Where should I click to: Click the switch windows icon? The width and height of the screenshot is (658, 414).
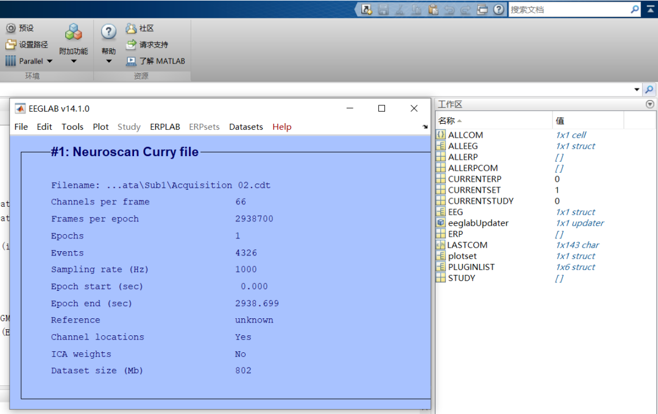482,9
